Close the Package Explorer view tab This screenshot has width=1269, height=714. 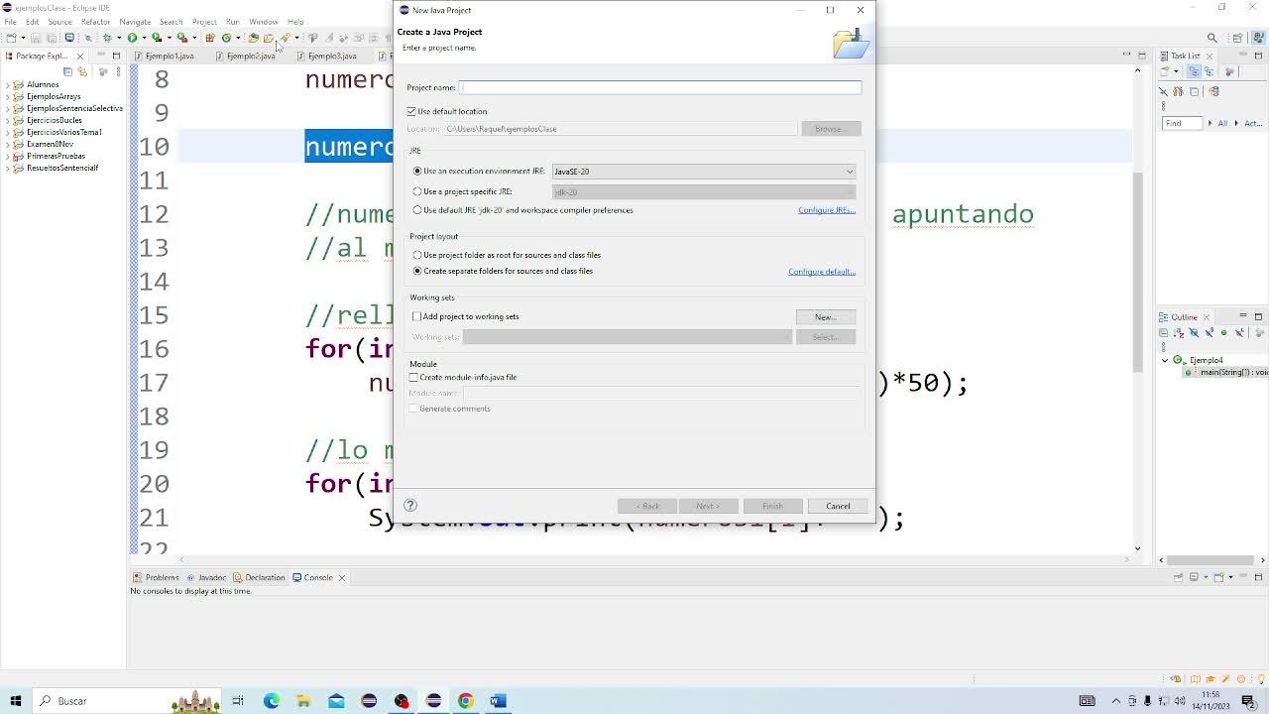point(80,56)
